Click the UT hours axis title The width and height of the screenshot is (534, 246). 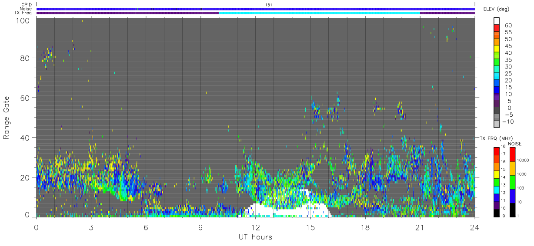[255, 237]
